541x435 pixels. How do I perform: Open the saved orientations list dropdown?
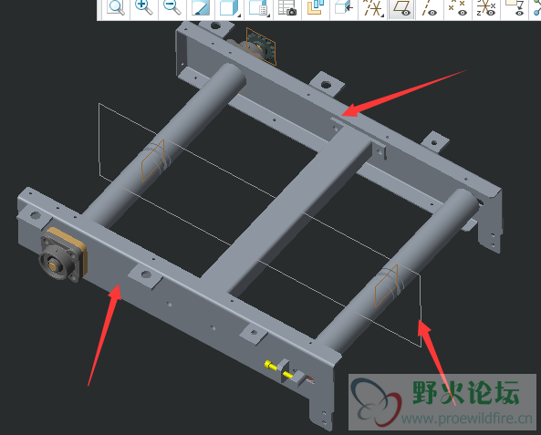(258, 7)
